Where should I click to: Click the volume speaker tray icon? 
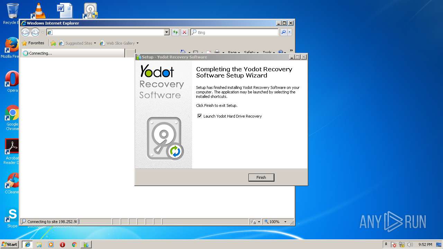click(x=410, y=245)
